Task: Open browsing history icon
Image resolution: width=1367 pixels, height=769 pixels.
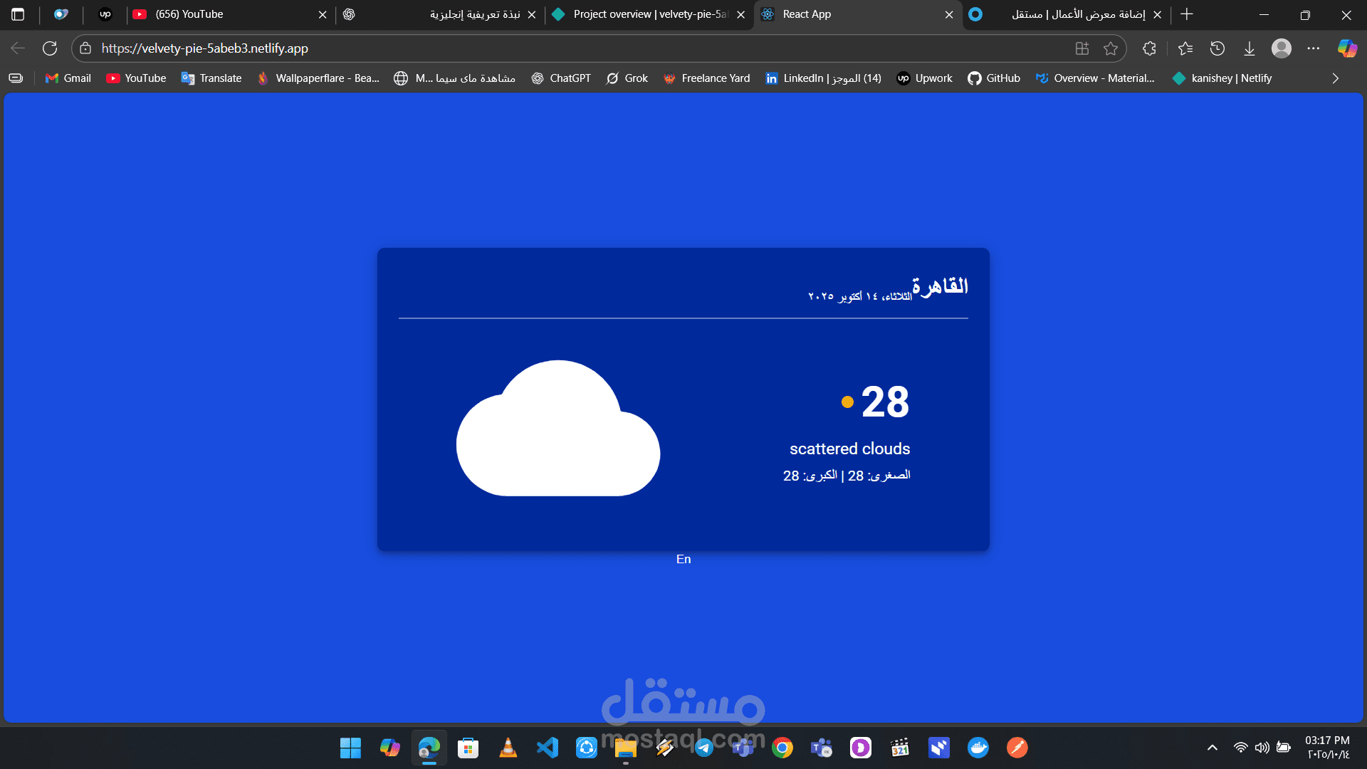Action: point(1217,48)
